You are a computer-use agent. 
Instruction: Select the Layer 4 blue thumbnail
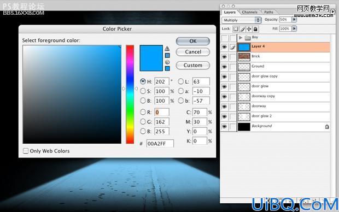click(x=244, y=47)
